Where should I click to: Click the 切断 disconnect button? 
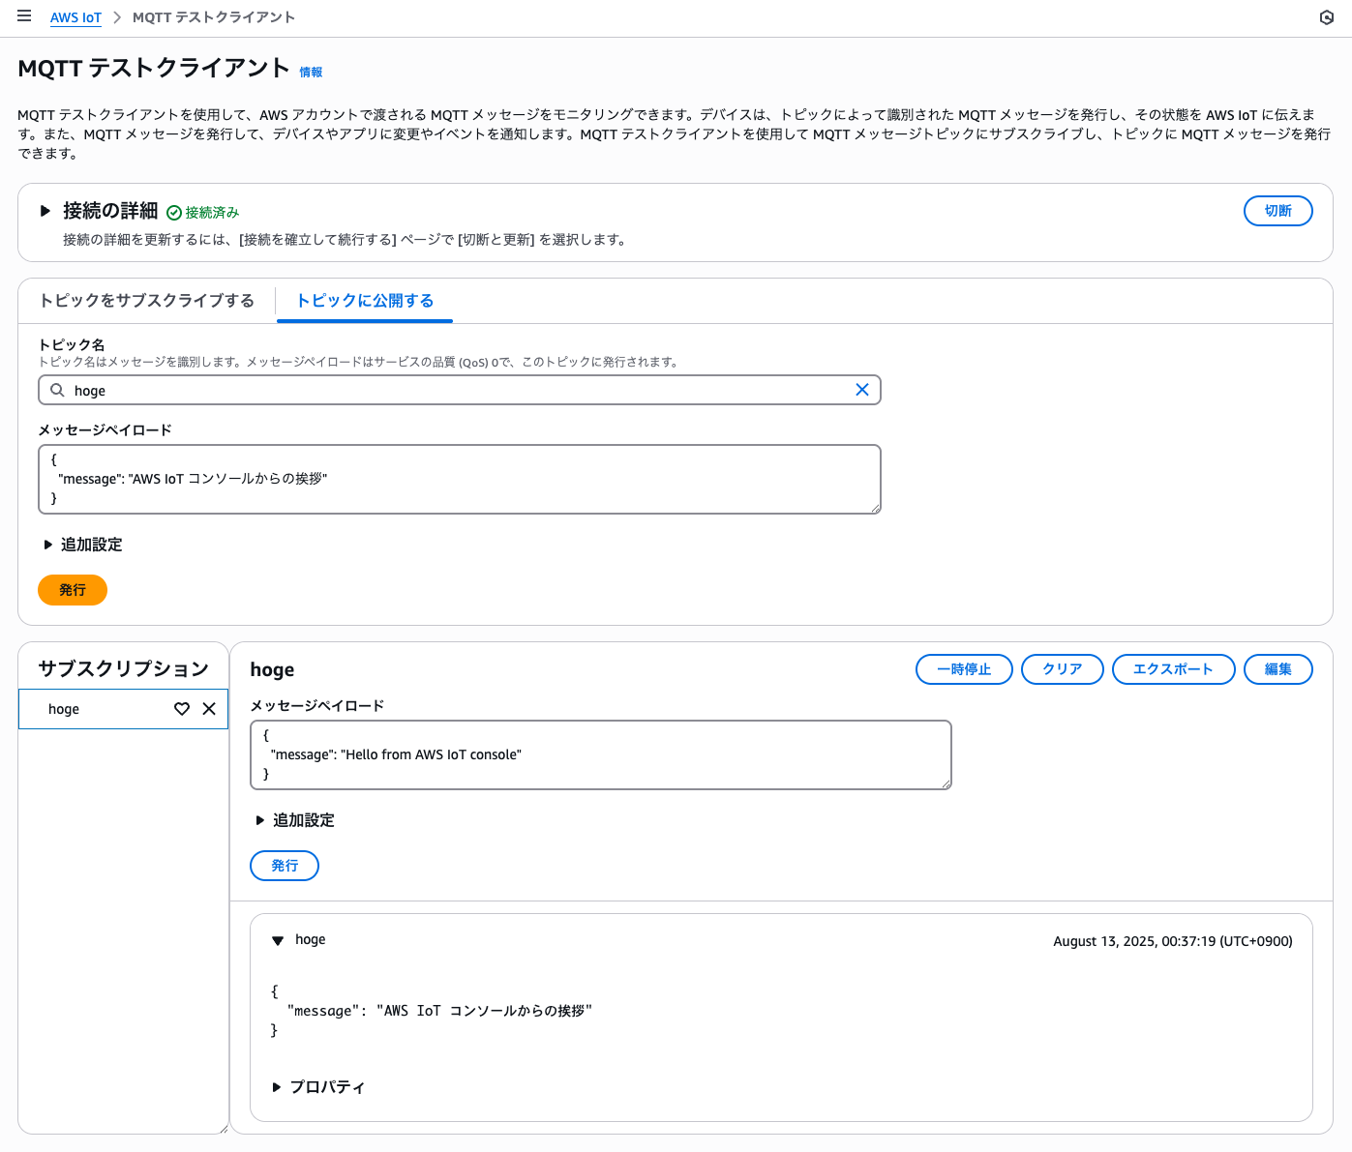pyautogui.click(x=1278, y=211)
